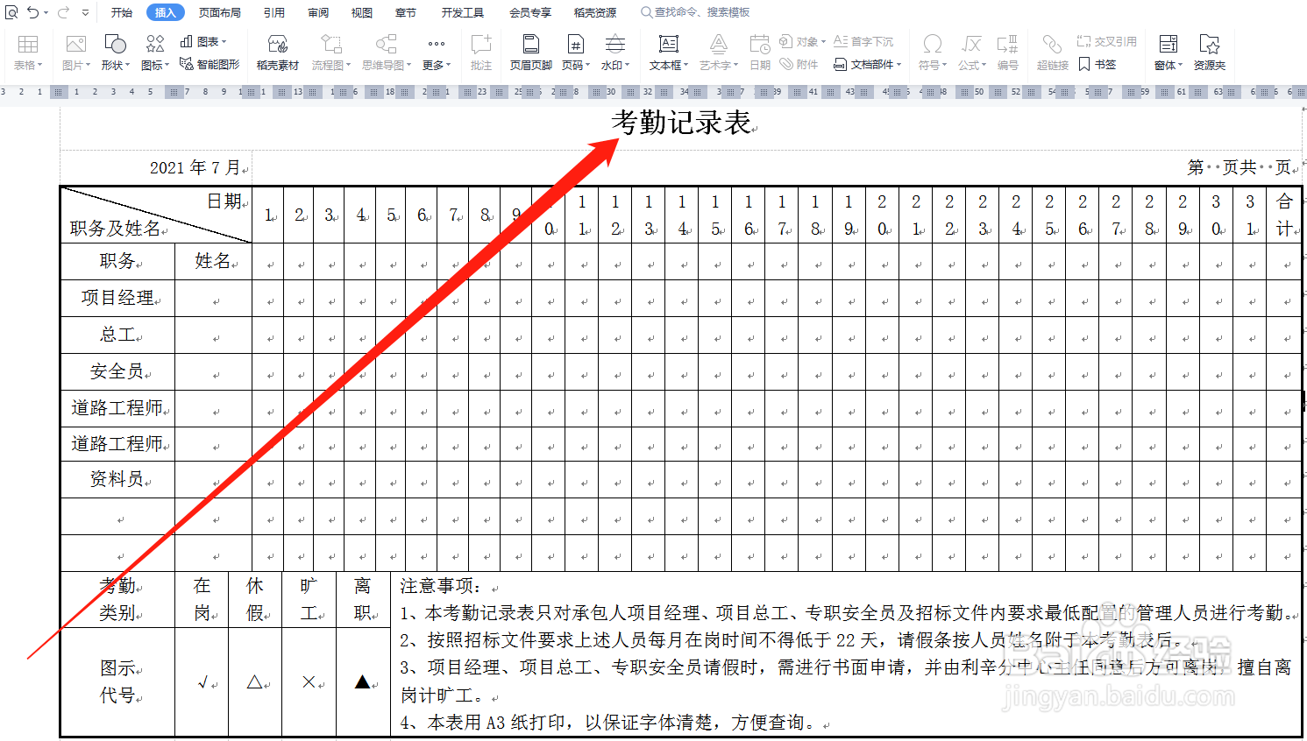Open the 稻壳资源 tab
Screen dimensions: 1307x741
(x=595, y=12)
